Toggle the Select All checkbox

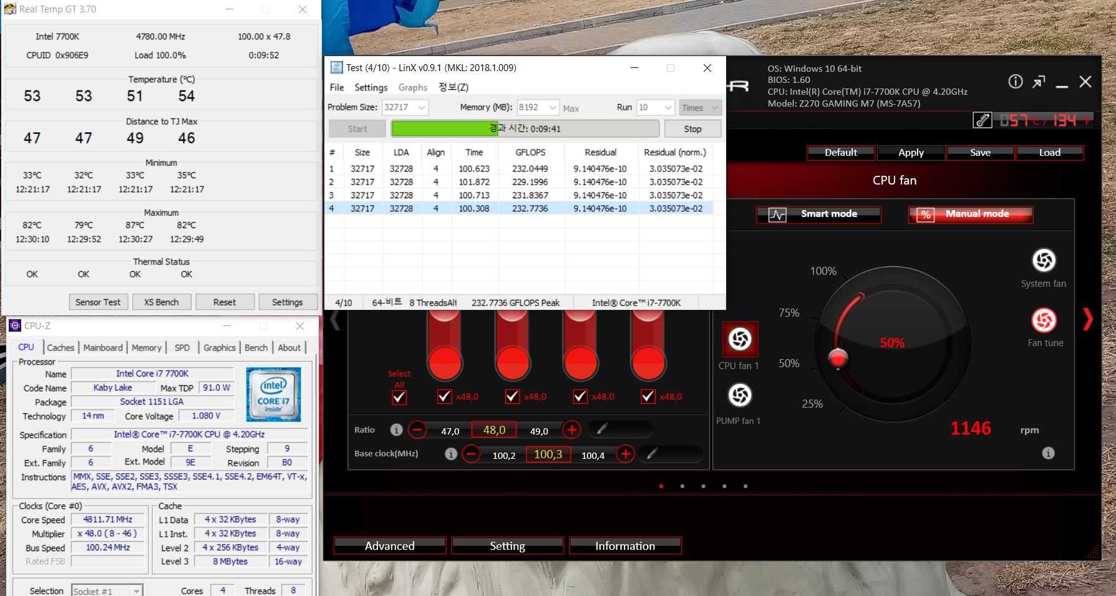399,397
